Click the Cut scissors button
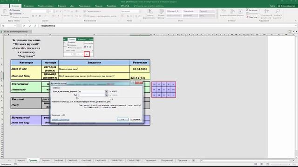The image size is (298, 167). click(15, 10)
